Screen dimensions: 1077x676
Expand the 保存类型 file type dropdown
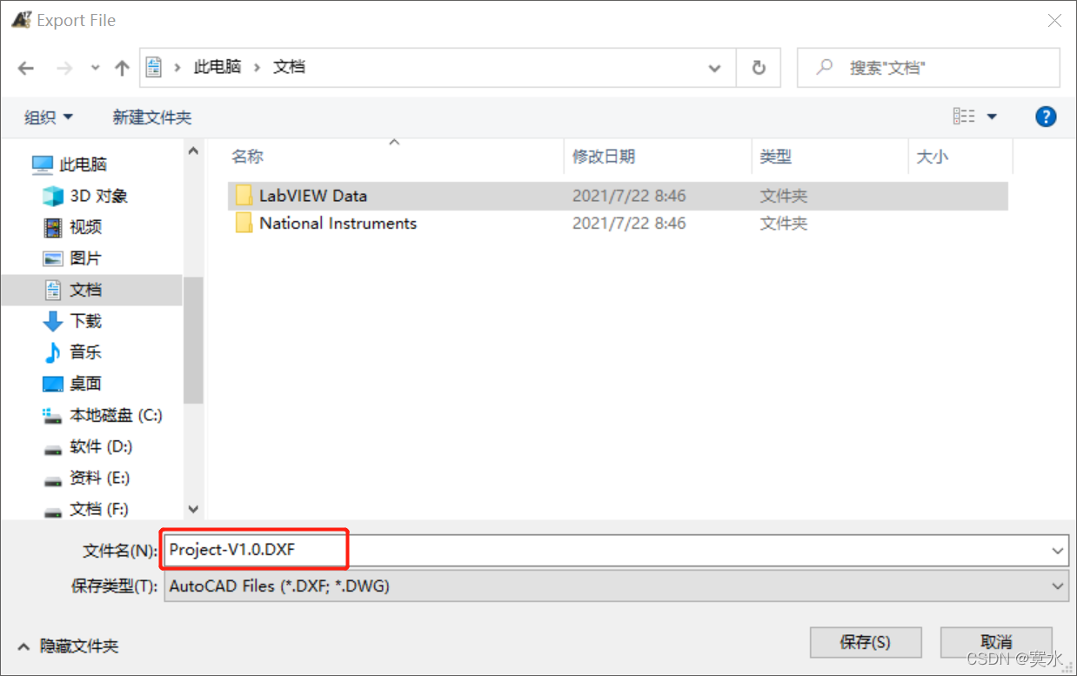tap(1059, 586)
